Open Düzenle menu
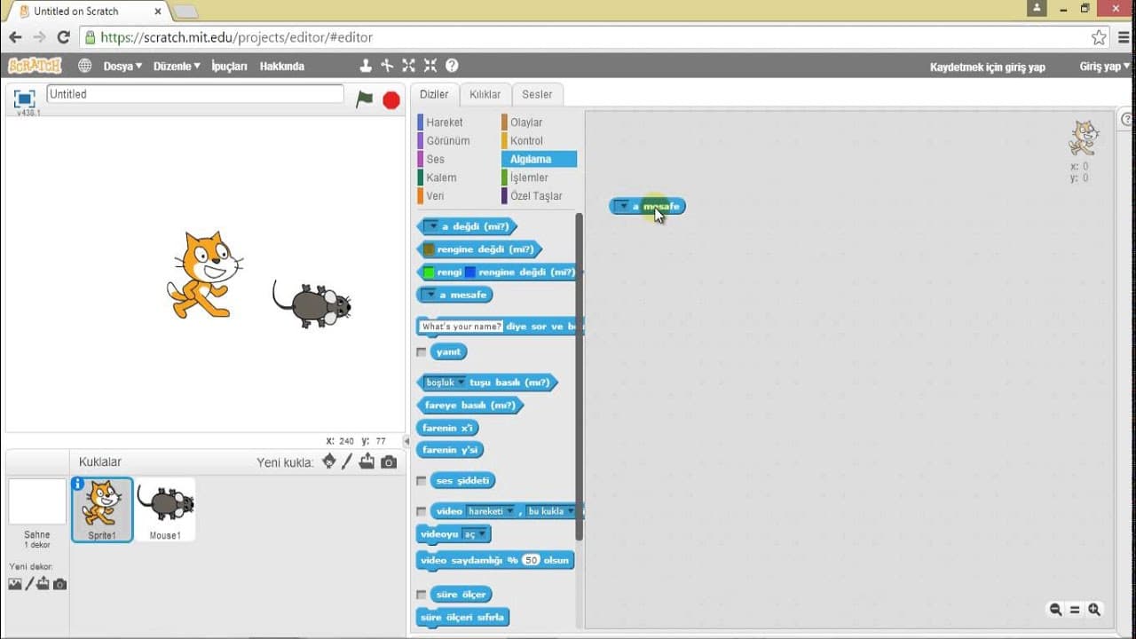The image size is (1136, 639). 177,67
